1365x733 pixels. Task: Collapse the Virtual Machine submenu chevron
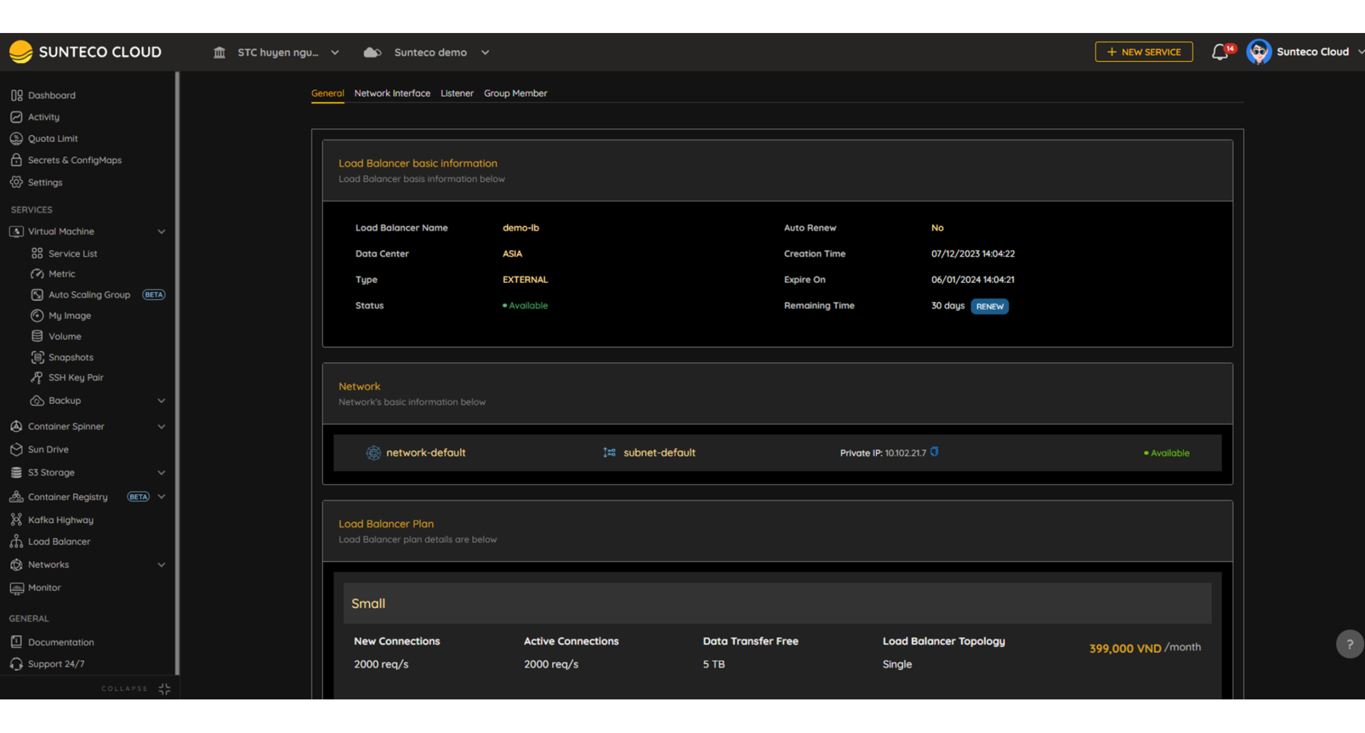[x=162, y=232]
